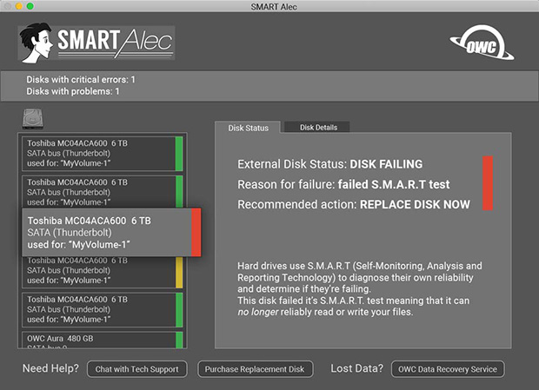
Task: Click the red status bar of the selected disk
Action: click(196, 233)
